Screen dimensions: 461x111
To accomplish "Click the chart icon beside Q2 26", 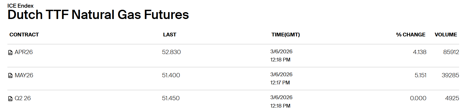I will (x=10, y=99).
